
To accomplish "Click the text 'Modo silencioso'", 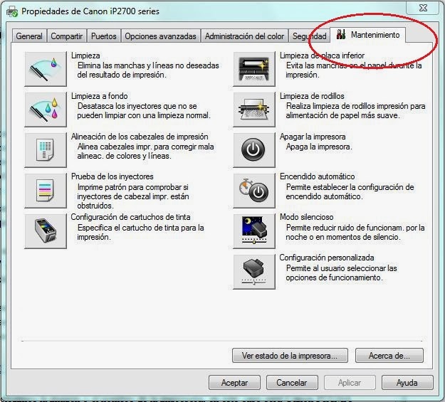I will coord(306,217).
